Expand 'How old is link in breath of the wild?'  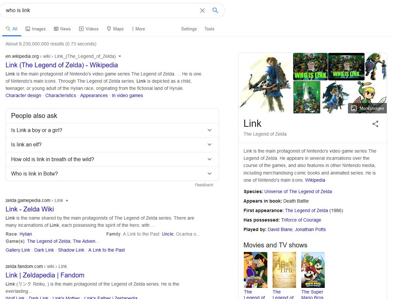pos(112,159)
